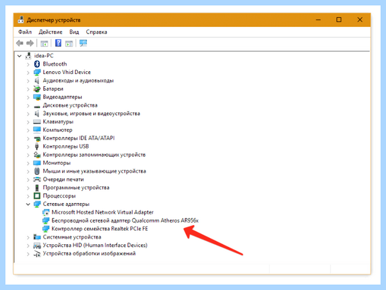This screenshot has height=290, width=386.
Task: Click the Дисковые устройства drive icon
Action: (x=37, y=106)
